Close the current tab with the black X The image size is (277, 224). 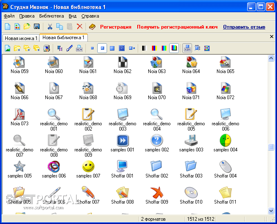click(272, 36)
